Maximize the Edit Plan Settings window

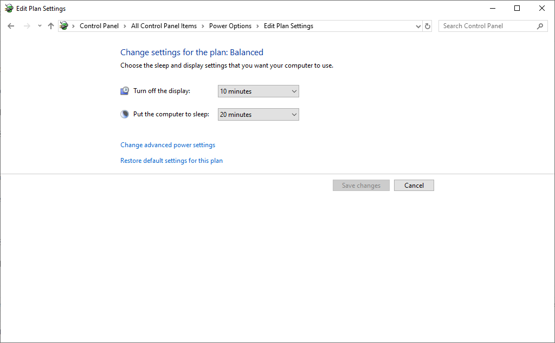(517, 8)
